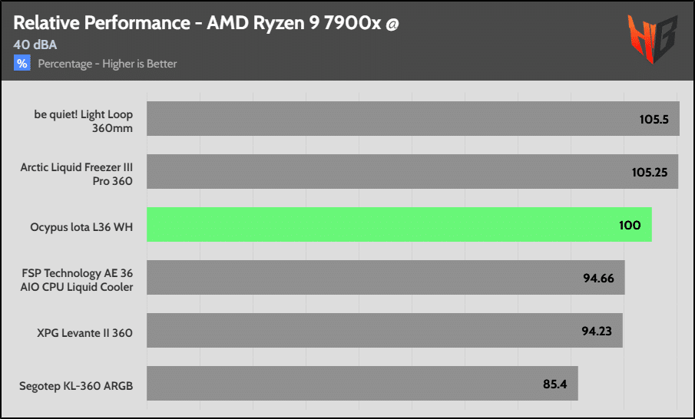The width and height of the screenshot is (695, 419).
Task: Click the 94.66 value label
Action: click(x=598, y=278)
